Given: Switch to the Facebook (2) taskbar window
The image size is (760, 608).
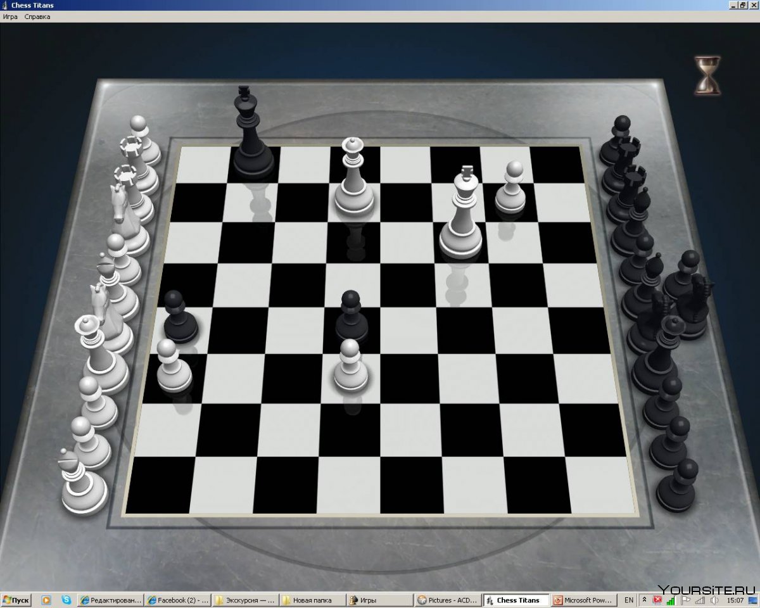Looking at the screenshot, I should [x=178, y=600].
